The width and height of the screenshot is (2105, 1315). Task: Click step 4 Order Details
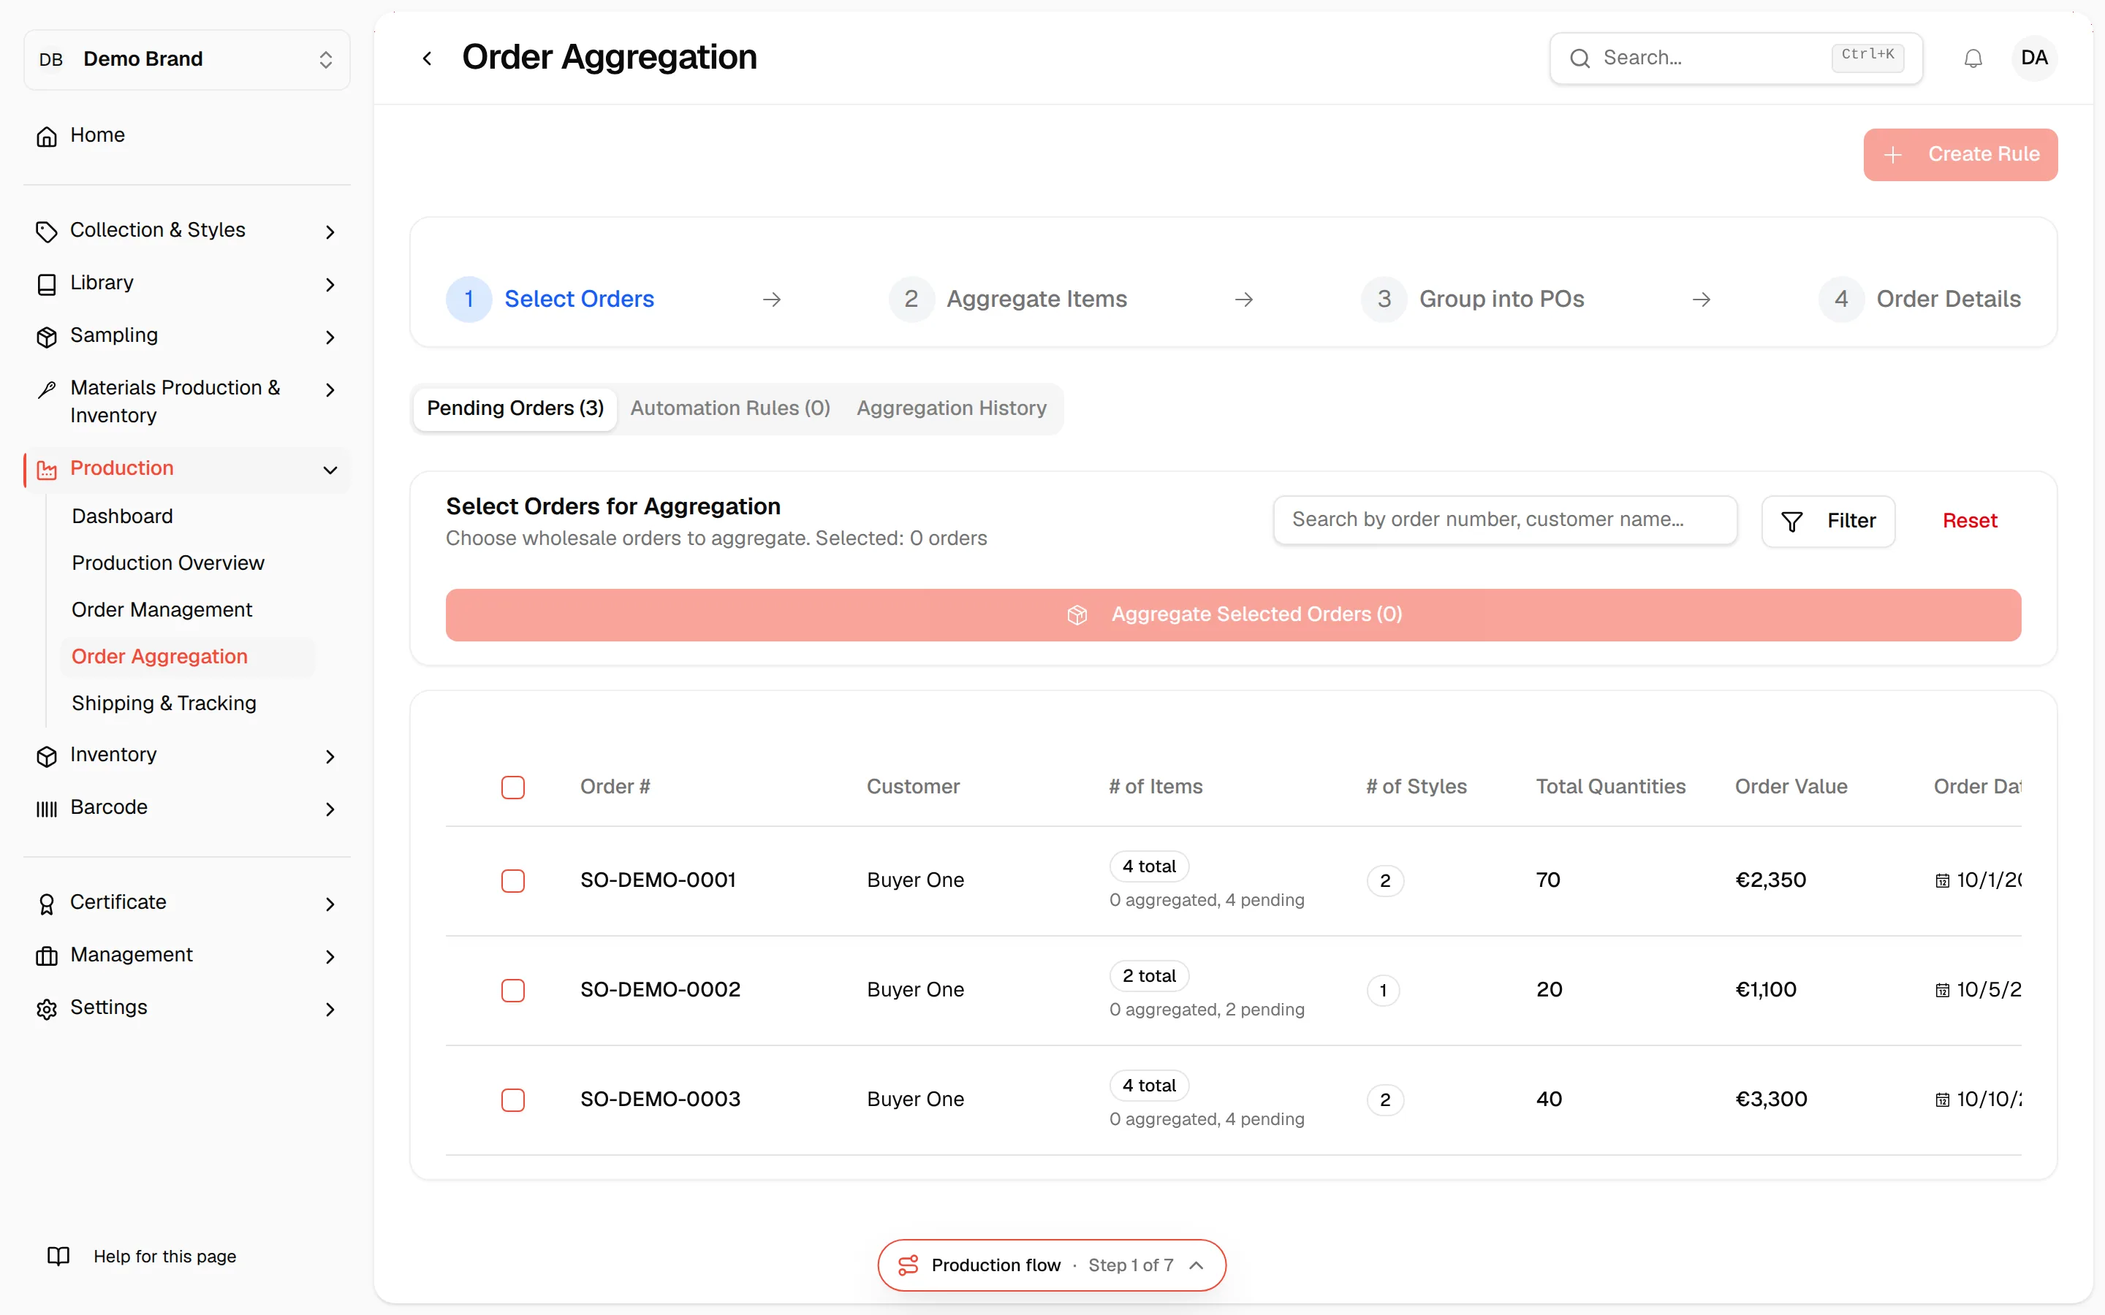point(1919,300)
